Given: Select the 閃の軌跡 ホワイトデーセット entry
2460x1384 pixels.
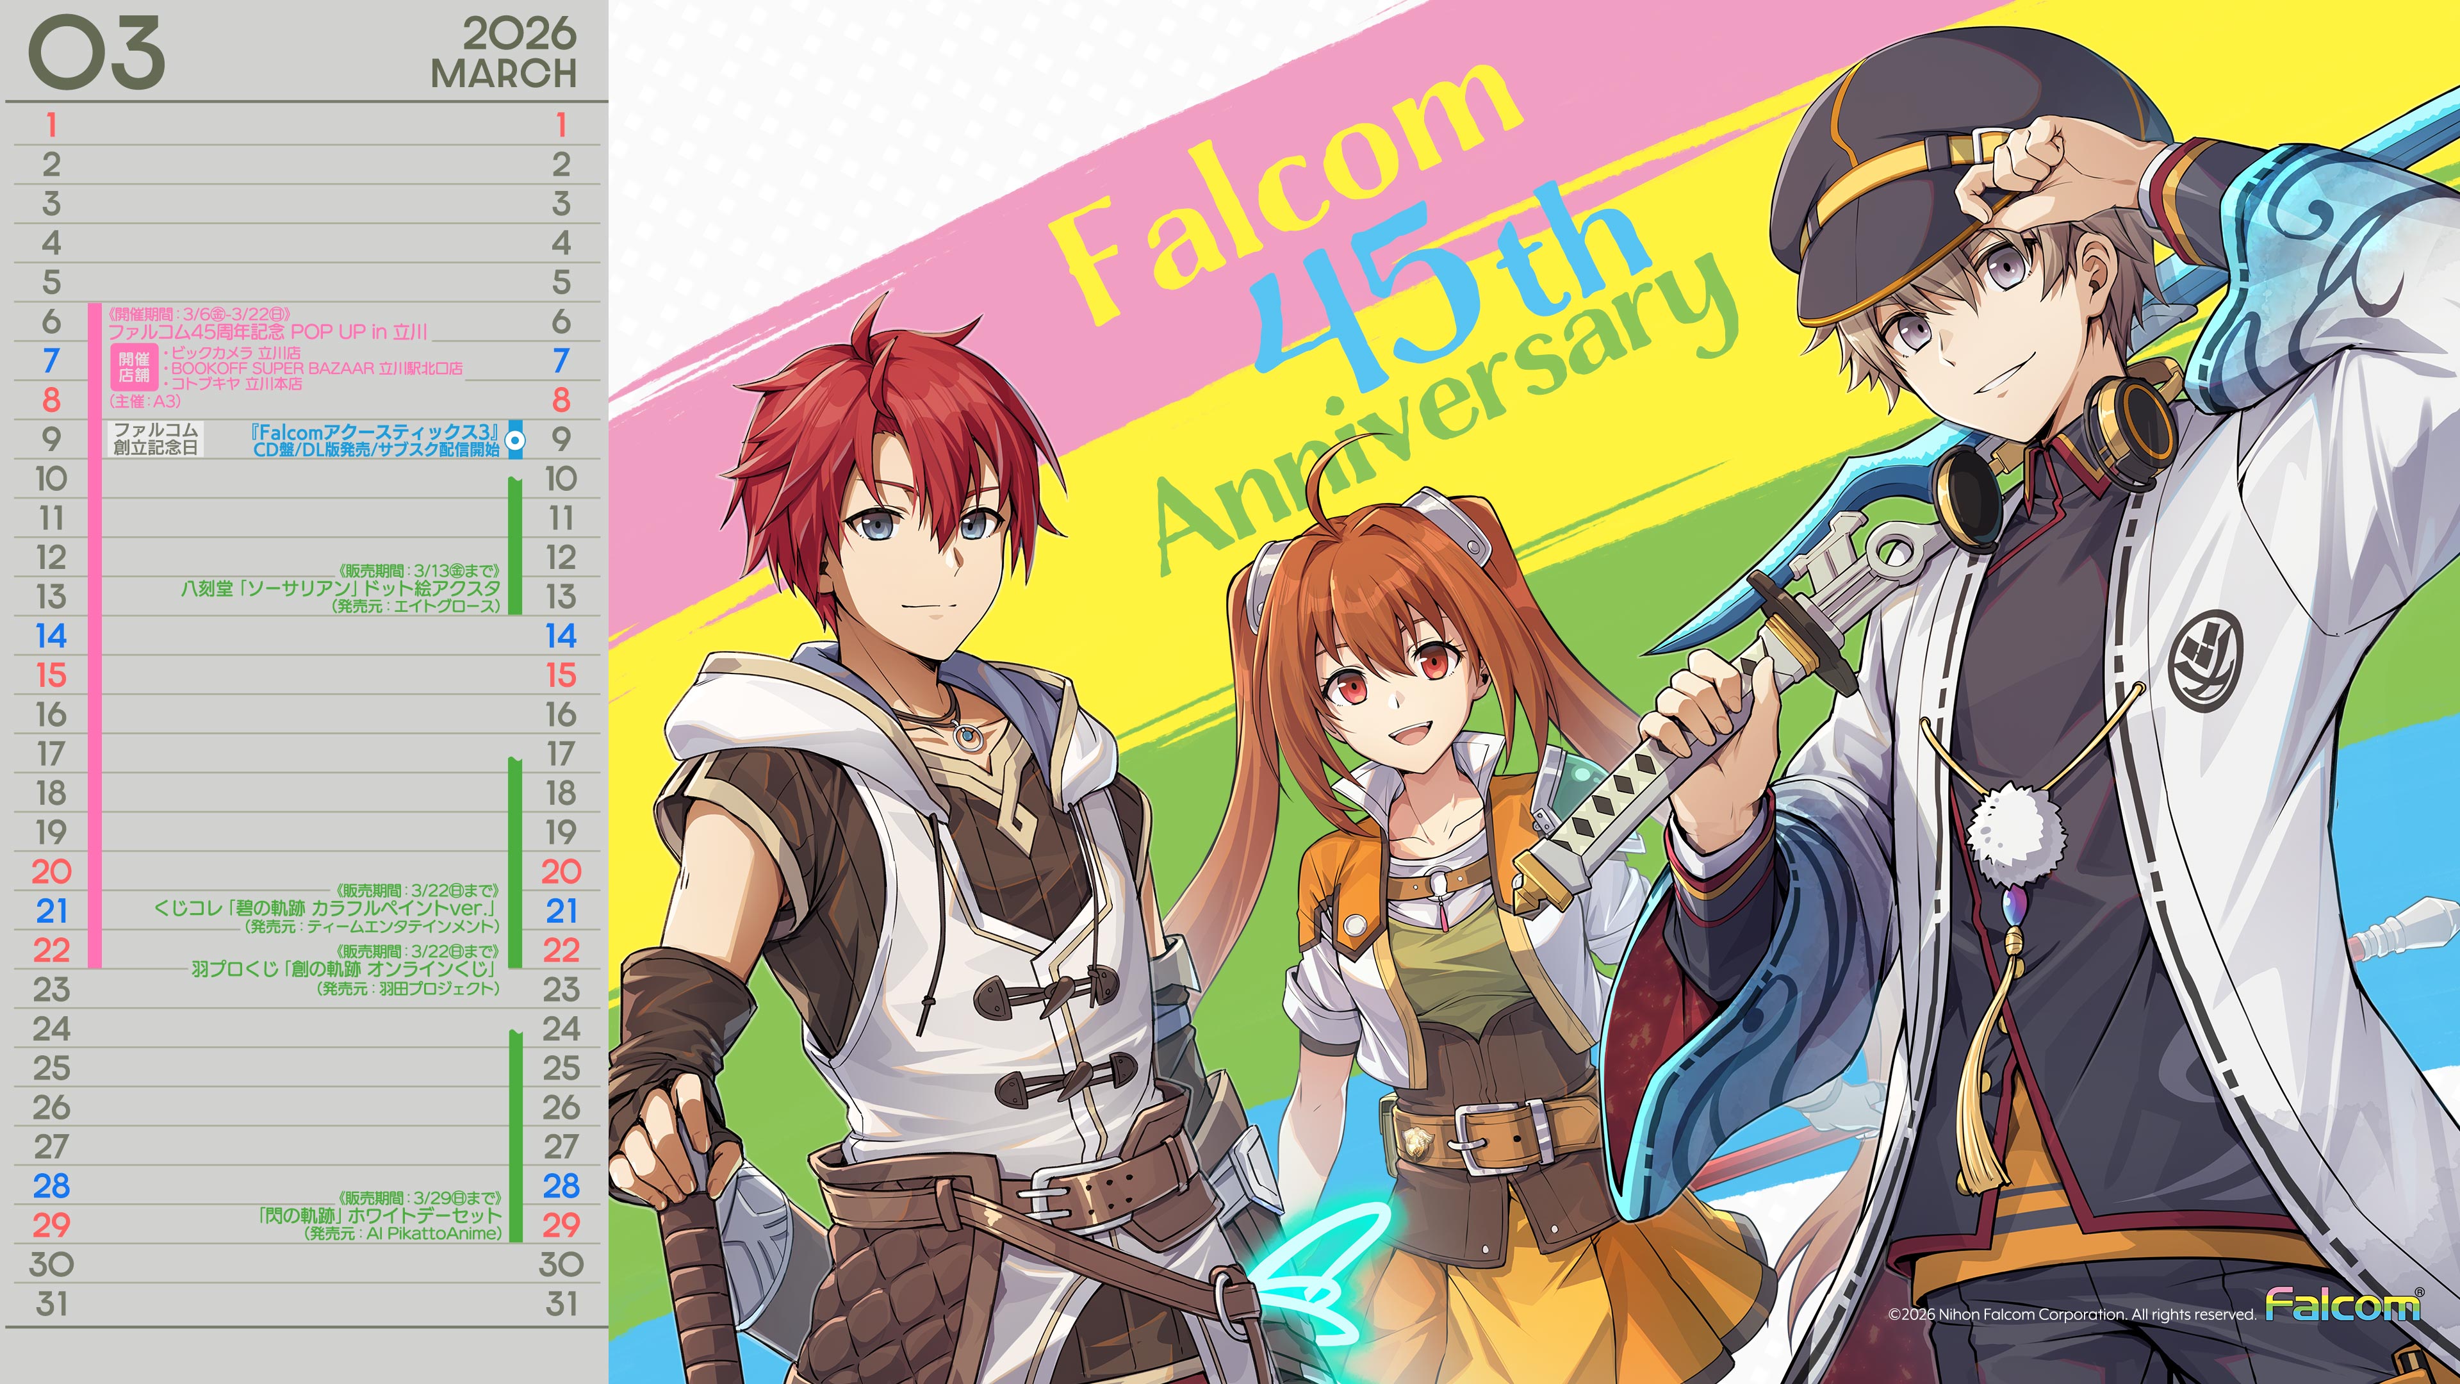Looking at the screenshot, I should pos(379,1215).
